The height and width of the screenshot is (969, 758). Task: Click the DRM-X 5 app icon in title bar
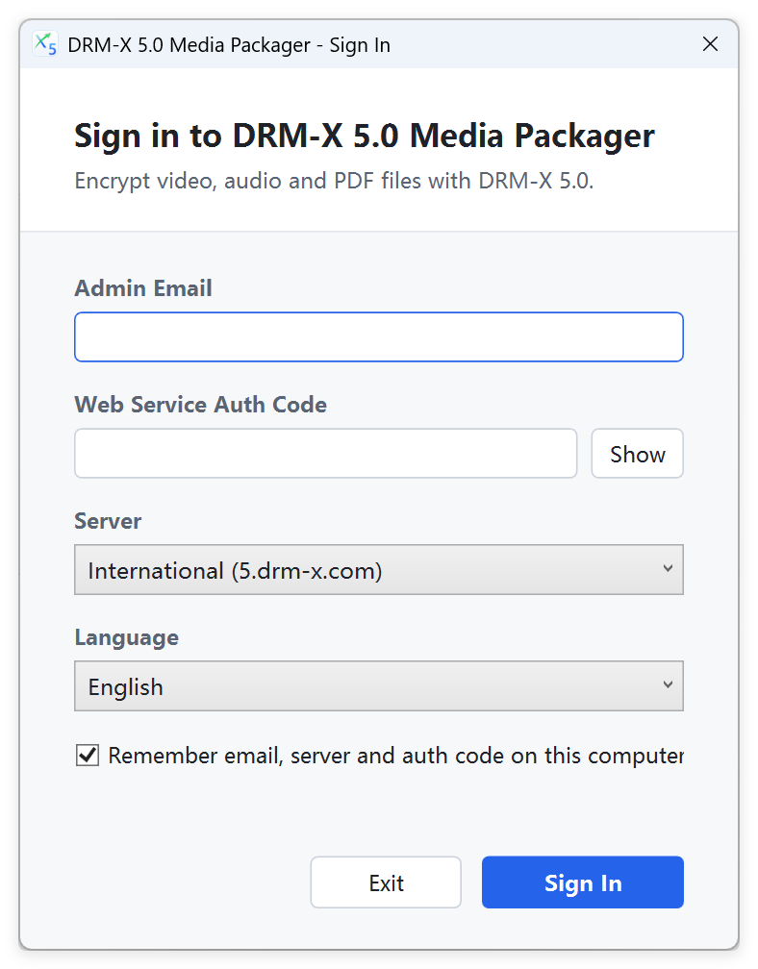(45, 44)
